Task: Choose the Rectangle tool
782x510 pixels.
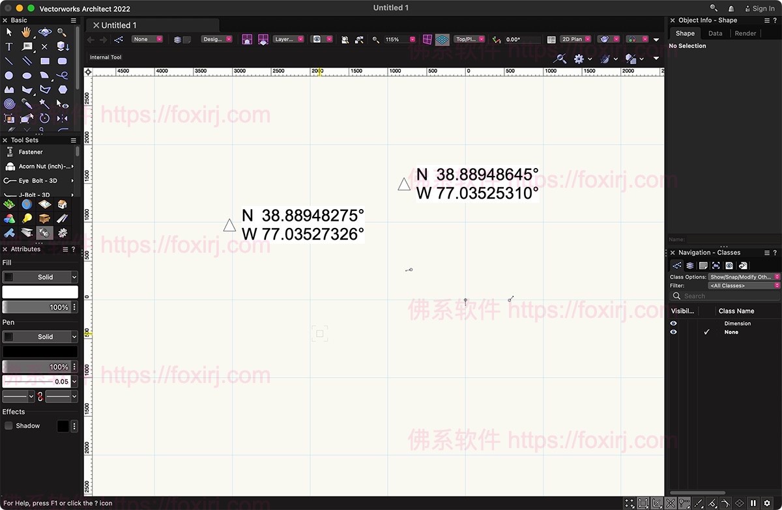Action: pos(45,61)
